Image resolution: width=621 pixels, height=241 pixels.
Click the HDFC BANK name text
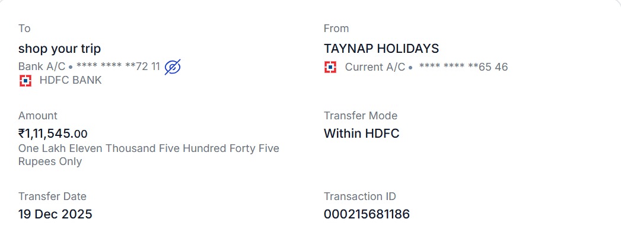71,81
